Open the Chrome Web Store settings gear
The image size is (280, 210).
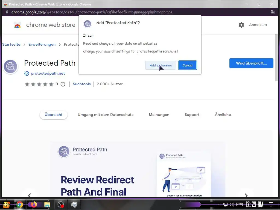[241, 25]
